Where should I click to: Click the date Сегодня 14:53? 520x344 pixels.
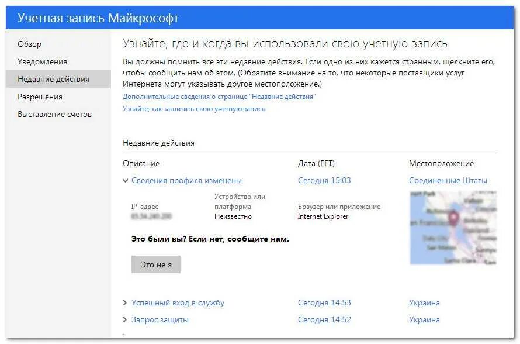click(324, 303)
